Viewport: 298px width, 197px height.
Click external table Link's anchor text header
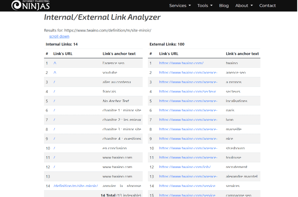(242, 54)
